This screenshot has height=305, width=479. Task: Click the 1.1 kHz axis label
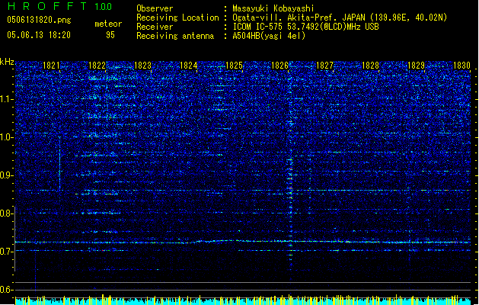tap(7, 99)
